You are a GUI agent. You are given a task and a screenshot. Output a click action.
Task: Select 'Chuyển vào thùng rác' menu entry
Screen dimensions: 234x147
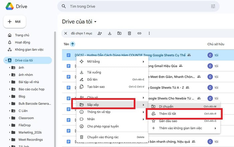(x=103, y=137)
